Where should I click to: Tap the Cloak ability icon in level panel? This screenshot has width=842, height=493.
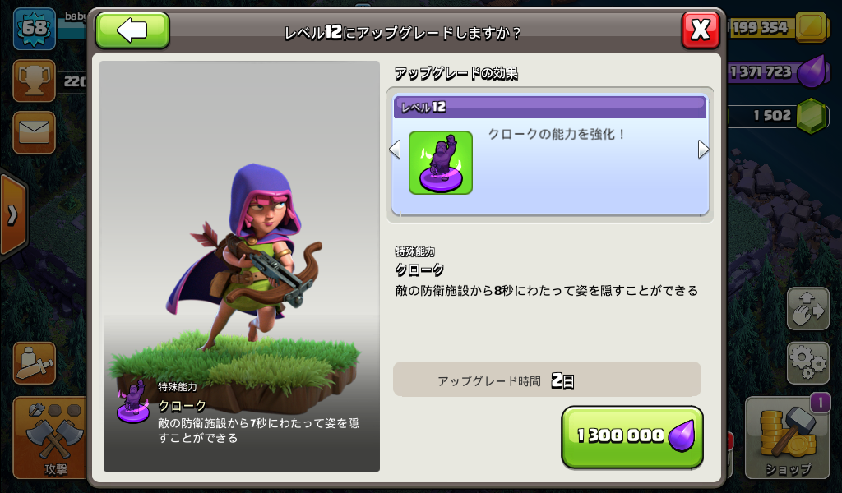click(x=441, y=163)
